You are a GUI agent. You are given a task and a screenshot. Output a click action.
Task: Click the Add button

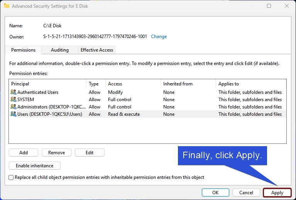pos(24,153)
